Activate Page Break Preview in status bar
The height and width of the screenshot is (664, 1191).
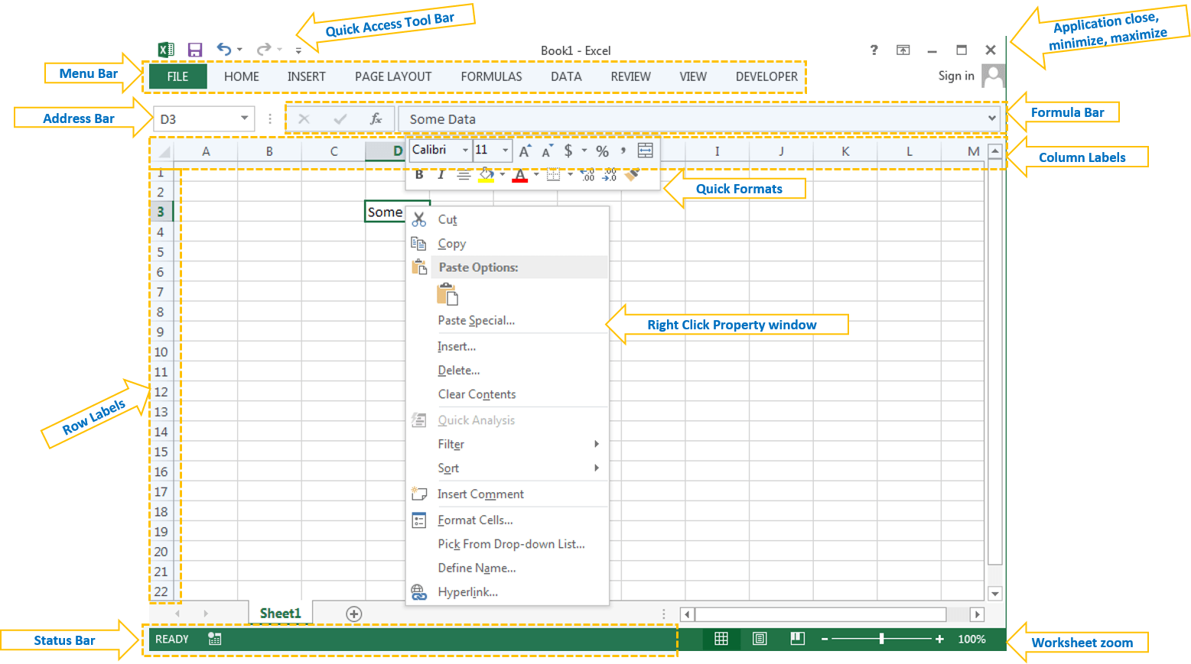click(797, 639)
